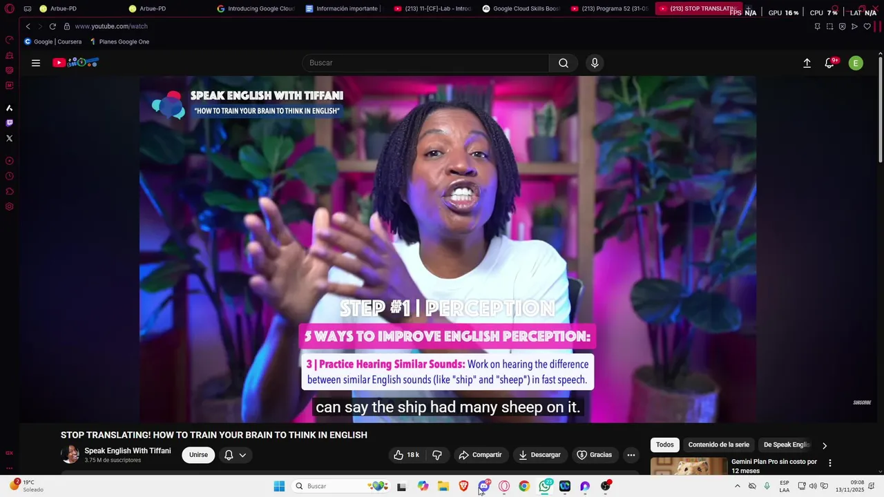Select De Speak English chip

787,445
